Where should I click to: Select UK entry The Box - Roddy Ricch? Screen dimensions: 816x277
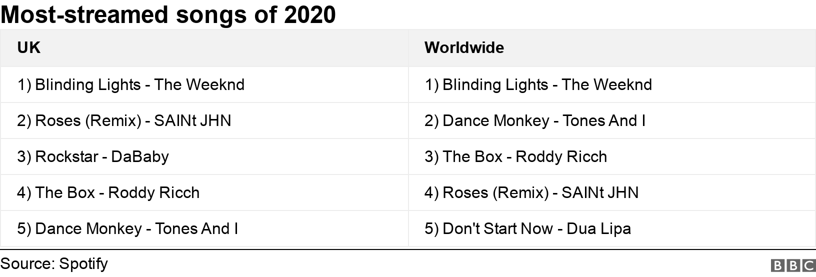point(108,192)
